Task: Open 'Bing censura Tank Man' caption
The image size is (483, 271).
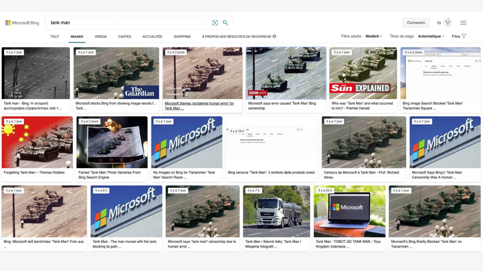Action: (x=271, y=173)
